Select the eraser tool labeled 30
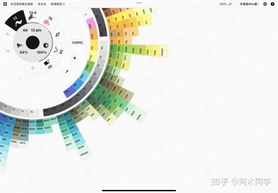Image resolution: width=278 pixels, height=193 pixels. (x=48, y=64)
